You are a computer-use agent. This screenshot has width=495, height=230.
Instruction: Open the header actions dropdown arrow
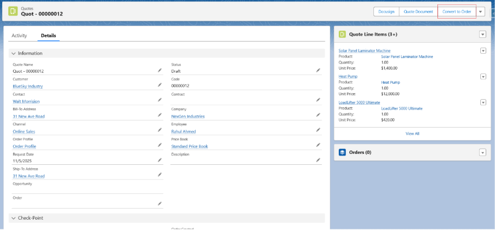pyautogui.click(x=481, y=12)
